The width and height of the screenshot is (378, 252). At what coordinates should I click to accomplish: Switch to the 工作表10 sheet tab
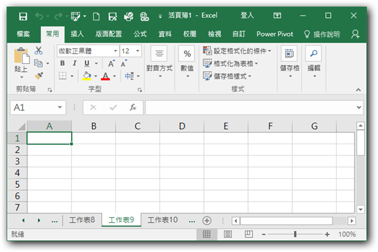(163, 220)
